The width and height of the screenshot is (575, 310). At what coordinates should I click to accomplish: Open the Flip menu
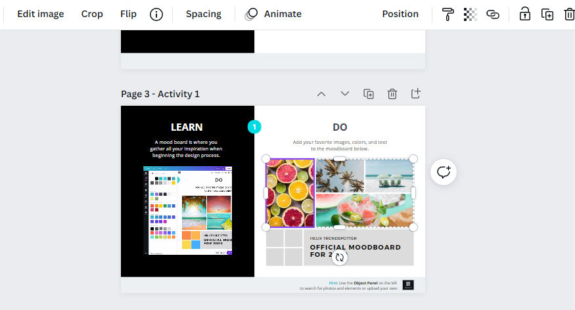point(128,14)
